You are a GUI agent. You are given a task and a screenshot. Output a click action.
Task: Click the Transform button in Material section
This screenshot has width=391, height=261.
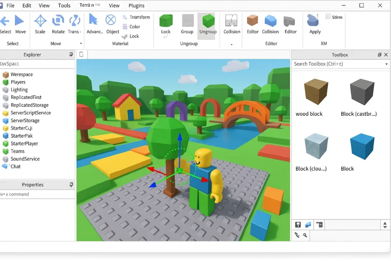click(x=136, y=17)
